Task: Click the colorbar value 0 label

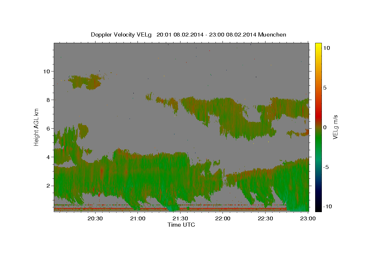Action: click(325, 127)
